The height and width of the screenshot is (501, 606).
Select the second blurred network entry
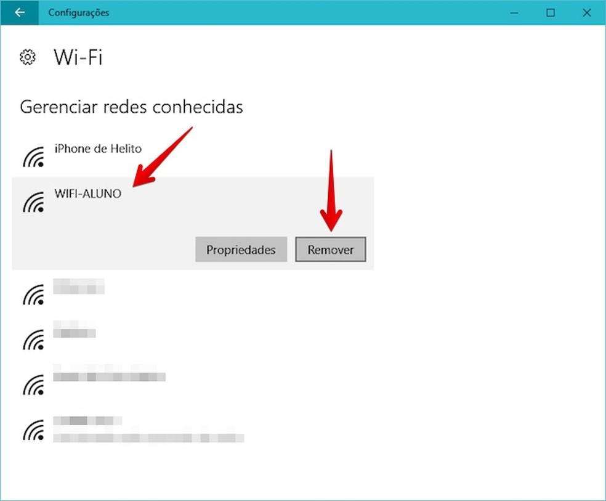pos(74,329)
